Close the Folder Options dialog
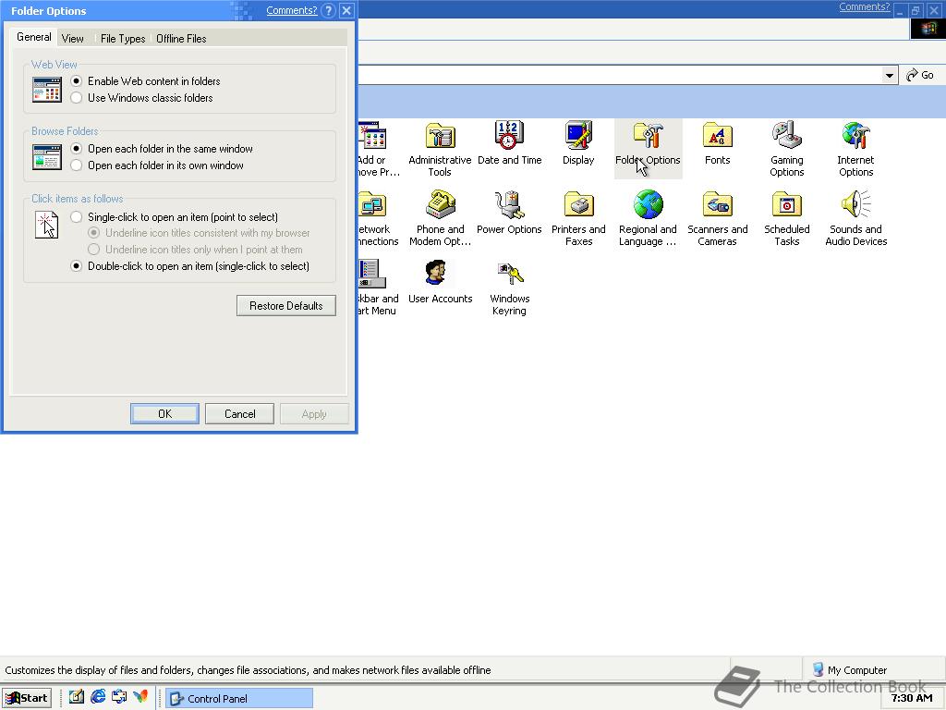946x710 pixels. tap(346, 10)
